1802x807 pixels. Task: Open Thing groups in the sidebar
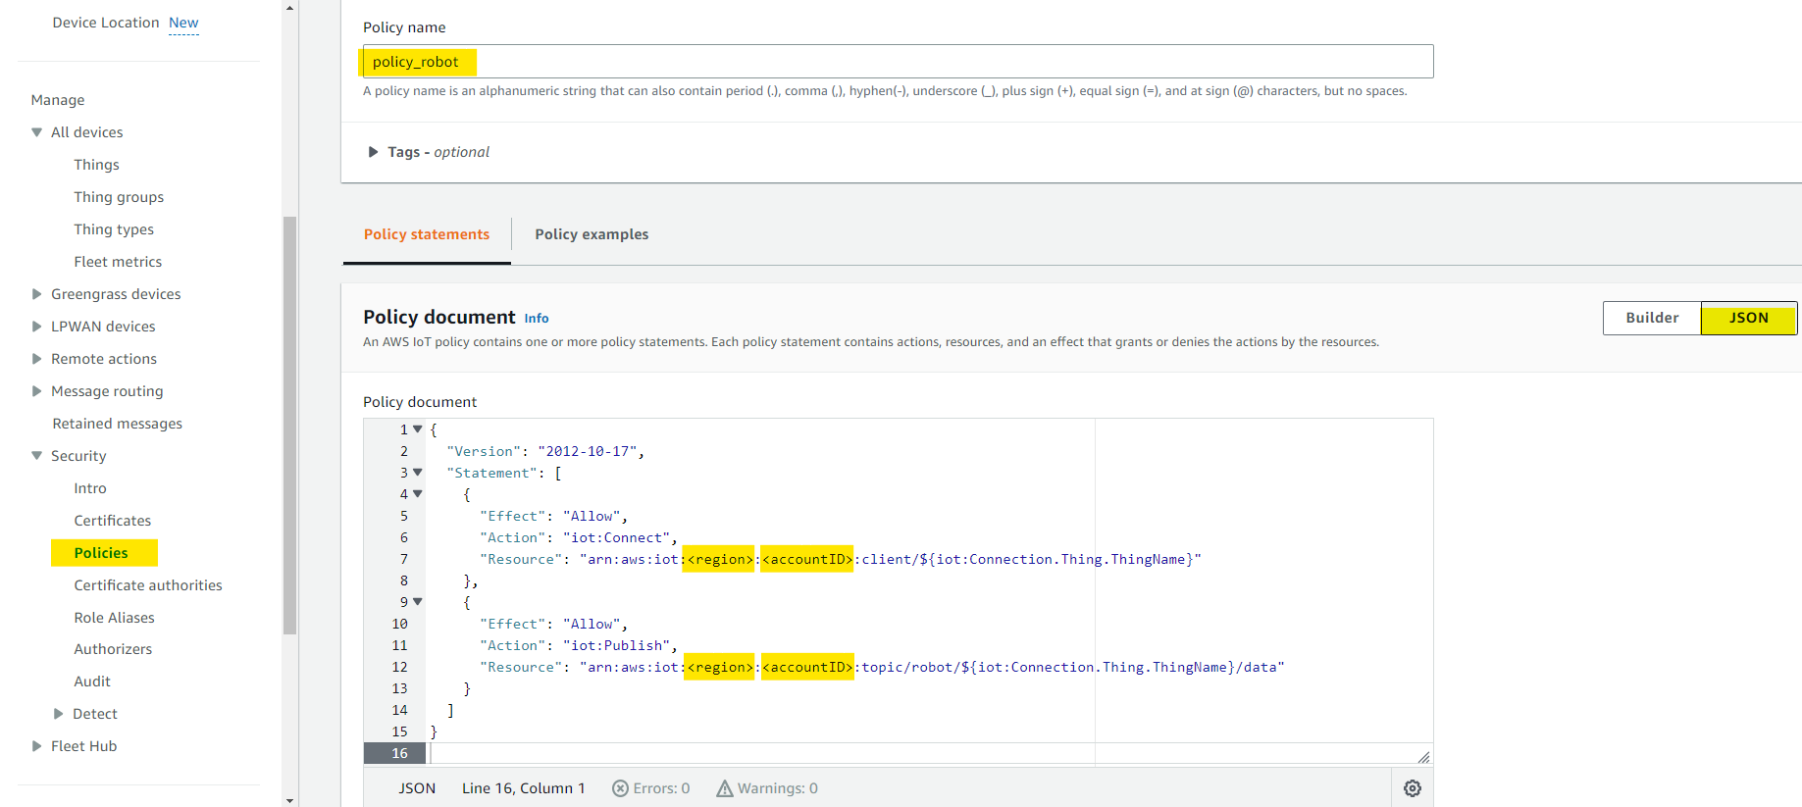(x=119, y=197)
